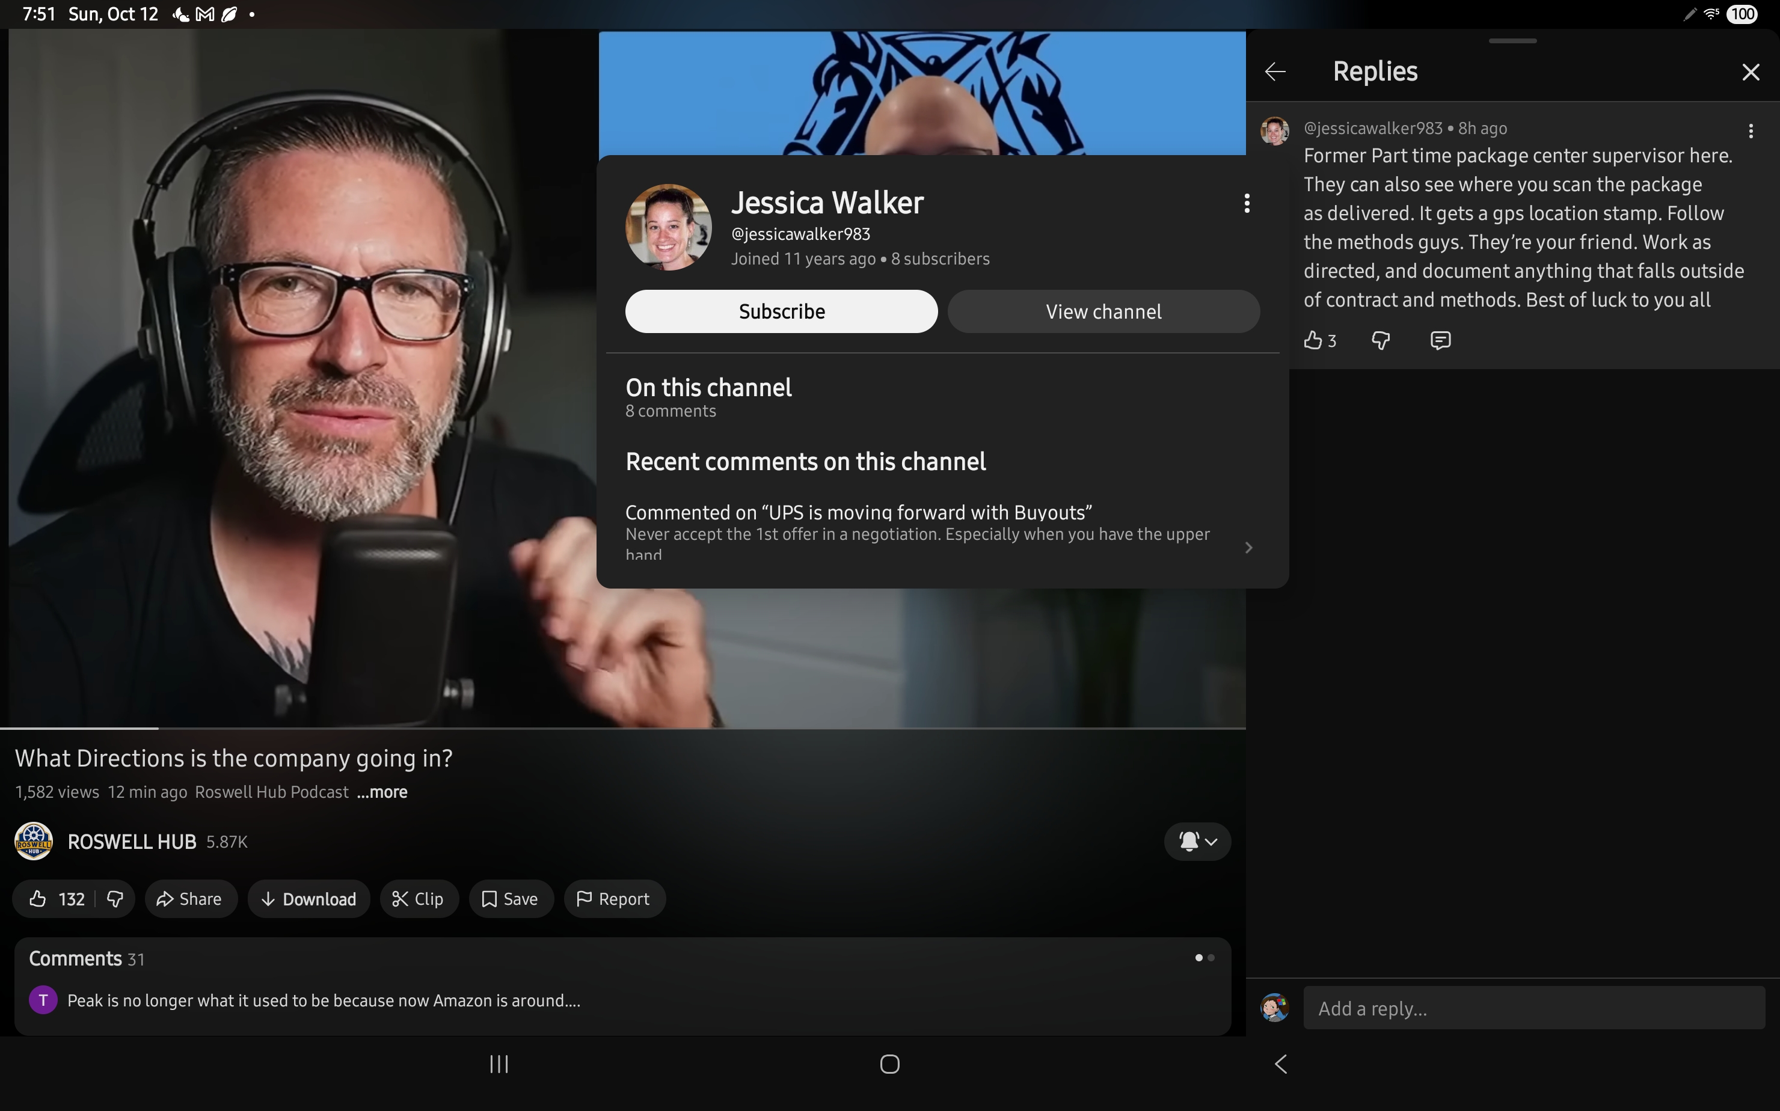The height and width of the screenshot is (1111, 1780).
Task: Subscribe to Jessica Walker's channel
Action: pyautogui.click(x=781, y=311)
